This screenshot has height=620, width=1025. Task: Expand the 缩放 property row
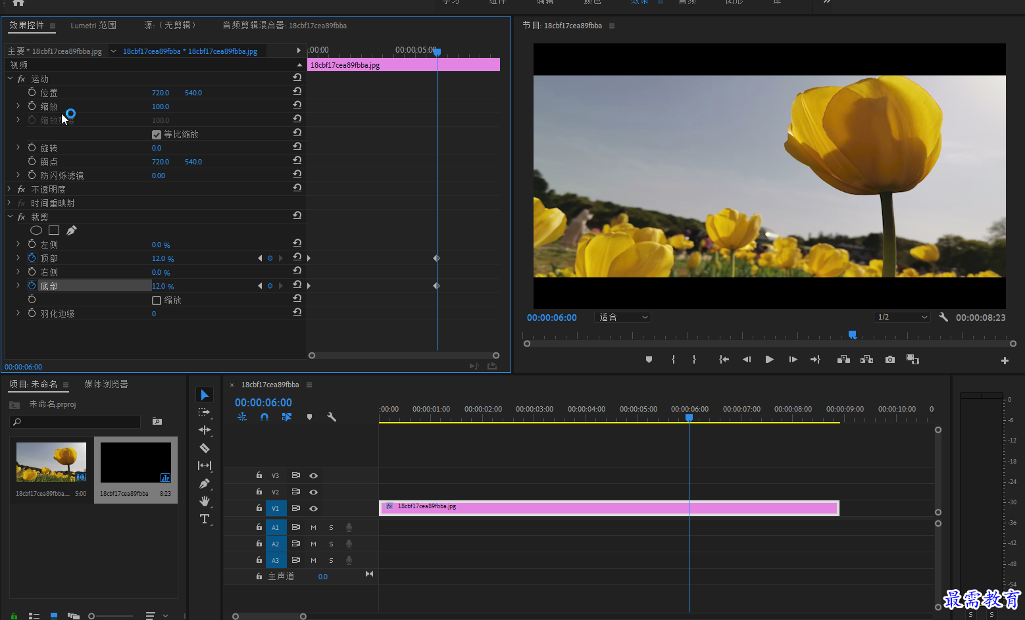tap(18, 106)
